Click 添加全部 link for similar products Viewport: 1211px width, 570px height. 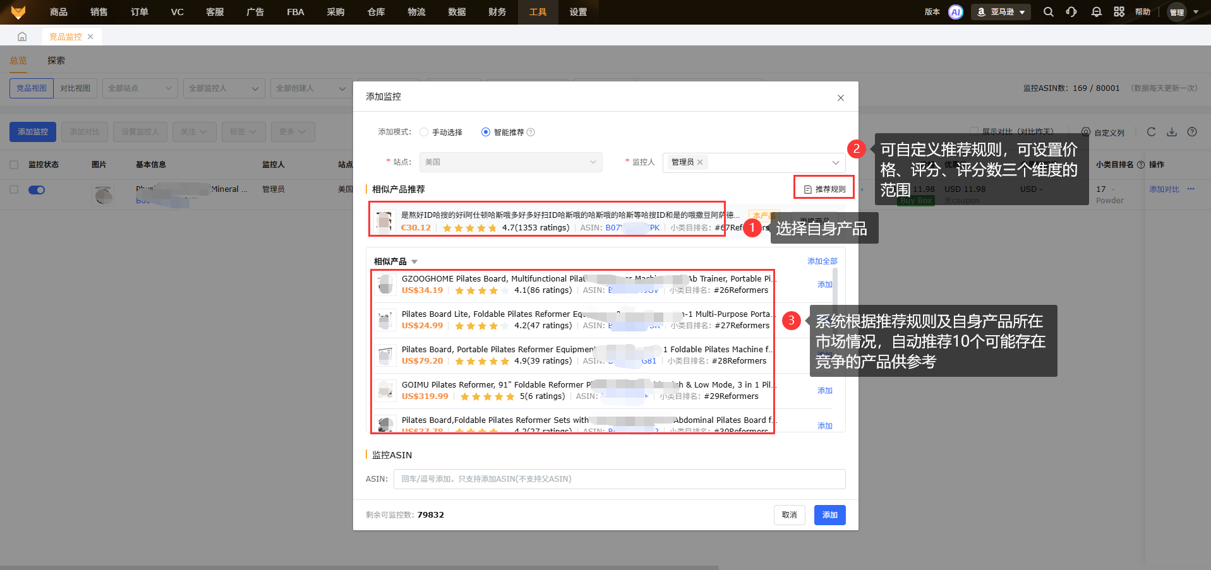tap(822, 261)
